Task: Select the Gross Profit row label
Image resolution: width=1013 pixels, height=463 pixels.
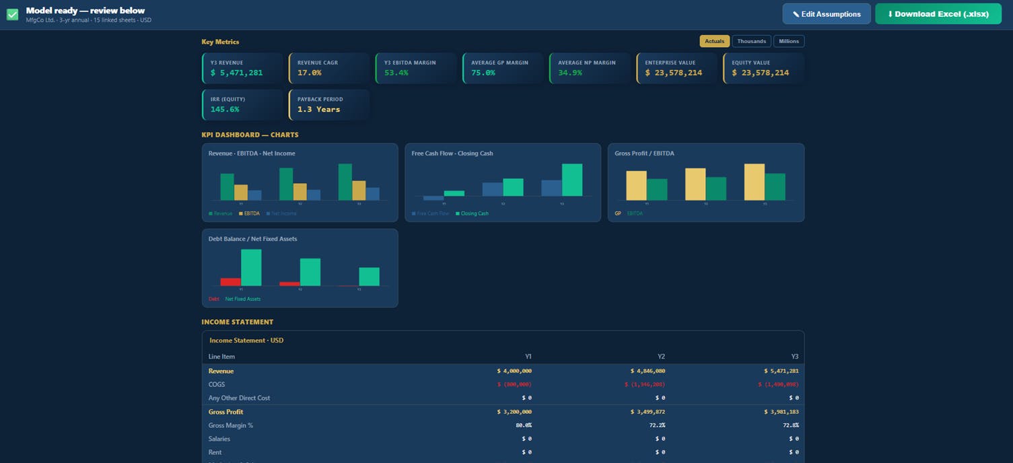Action: click(225, 412)
